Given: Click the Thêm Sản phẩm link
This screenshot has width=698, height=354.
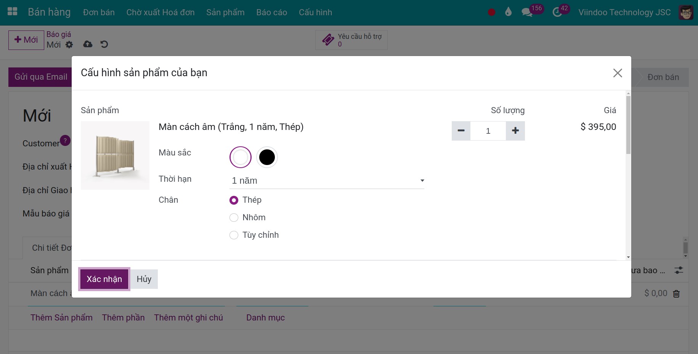Looking at the screenshot, I should pyautogui.click(x=61, y=318).
